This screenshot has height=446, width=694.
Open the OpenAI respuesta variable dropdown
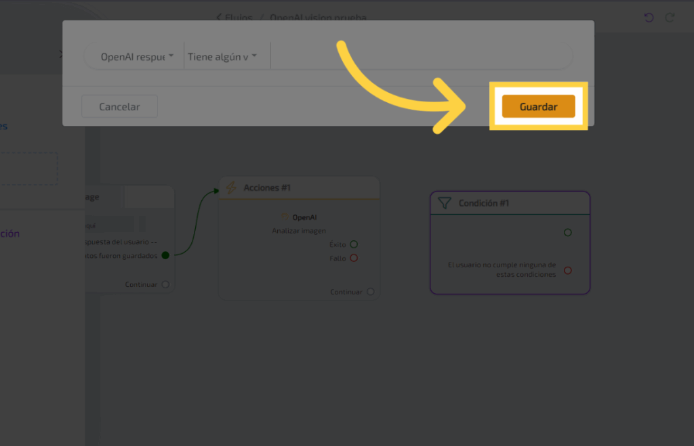(137, 57)
